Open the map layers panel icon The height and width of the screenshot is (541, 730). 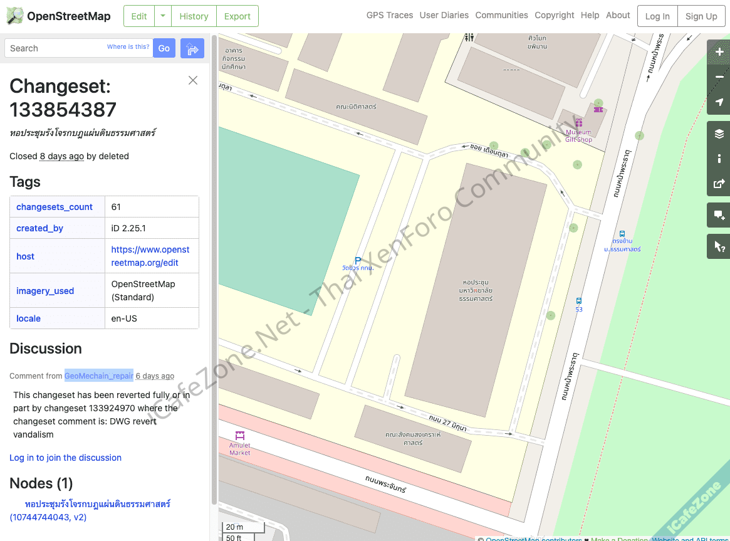pos(719,134)
